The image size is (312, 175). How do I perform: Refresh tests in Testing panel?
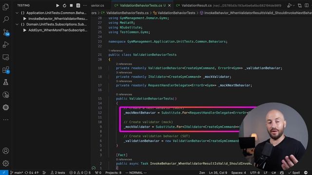tap(64, 5)
